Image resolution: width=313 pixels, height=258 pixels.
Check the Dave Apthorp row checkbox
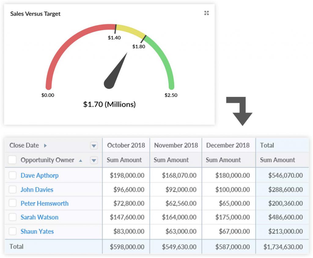coord(13,175)
